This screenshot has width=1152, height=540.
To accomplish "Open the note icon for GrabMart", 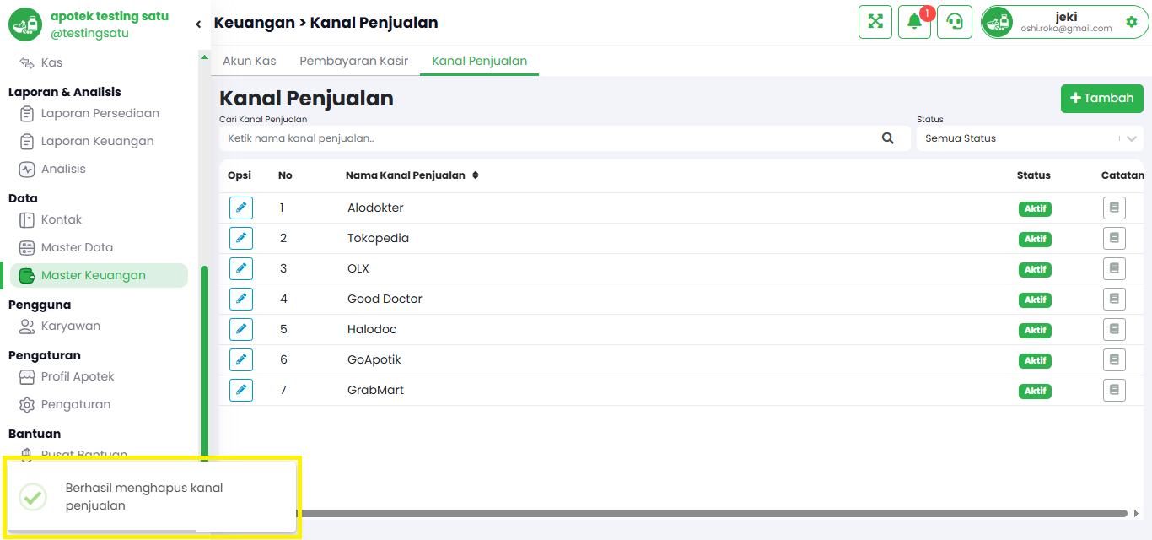I will (1114, 390).
